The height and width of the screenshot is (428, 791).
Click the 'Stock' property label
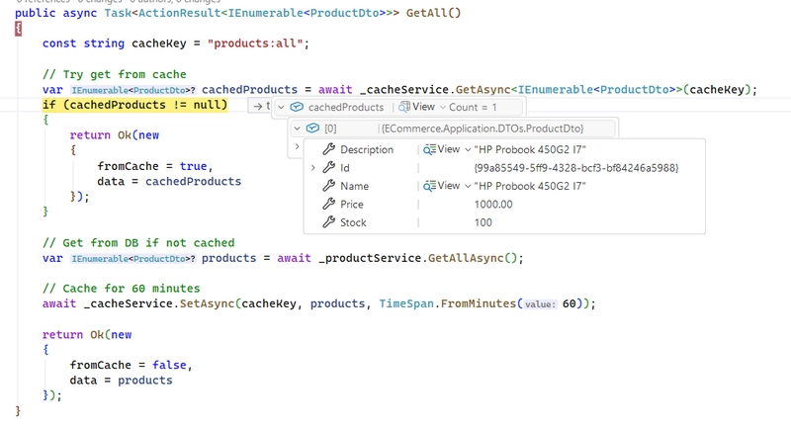tap(353, 221)
